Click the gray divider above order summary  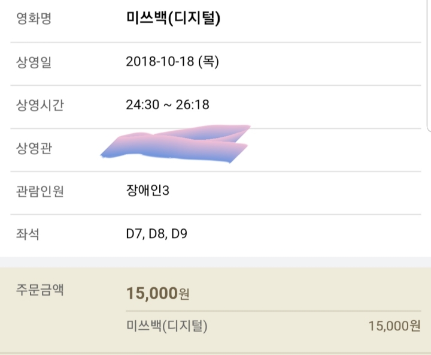click(215, 262)
